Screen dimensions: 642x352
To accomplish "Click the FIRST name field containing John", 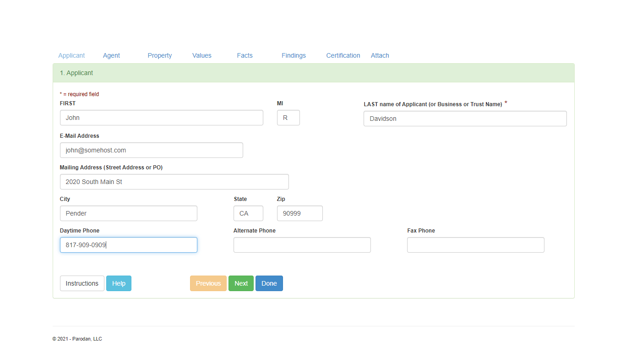I will (x=162, y=118).
